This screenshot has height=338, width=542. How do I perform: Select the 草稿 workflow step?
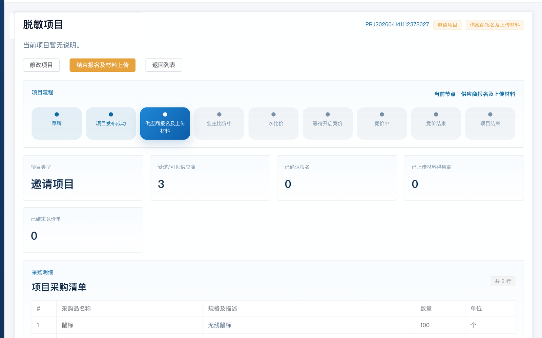(x=57, y=123)
